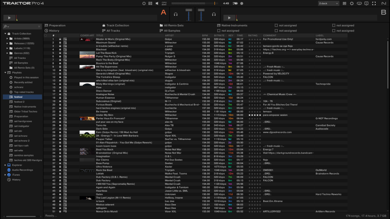The image size is (390, 219).
Task: Click the Native Instruments logo
Action: 383,4
